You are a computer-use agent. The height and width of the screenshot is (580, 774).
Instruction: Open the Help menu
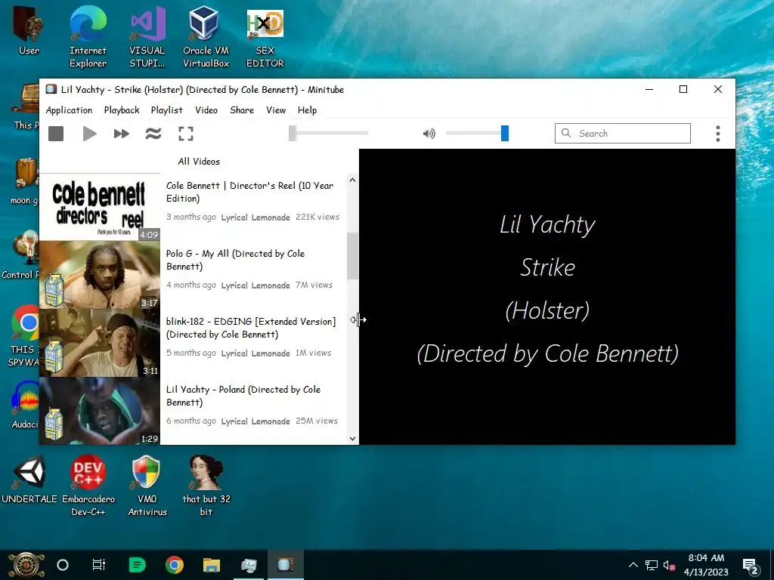307,110
